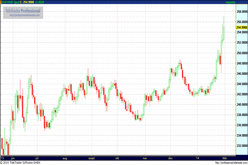Screen dimensions: 248x165
Task: Select the 258.0000 price axis label
Action: [x=242, y=12]
